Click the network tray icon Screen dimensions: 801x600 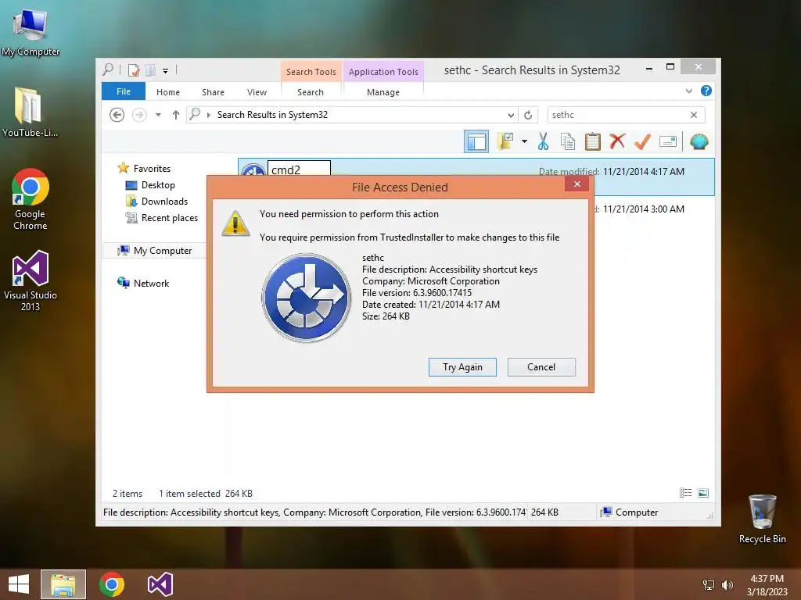pos(709,584)
